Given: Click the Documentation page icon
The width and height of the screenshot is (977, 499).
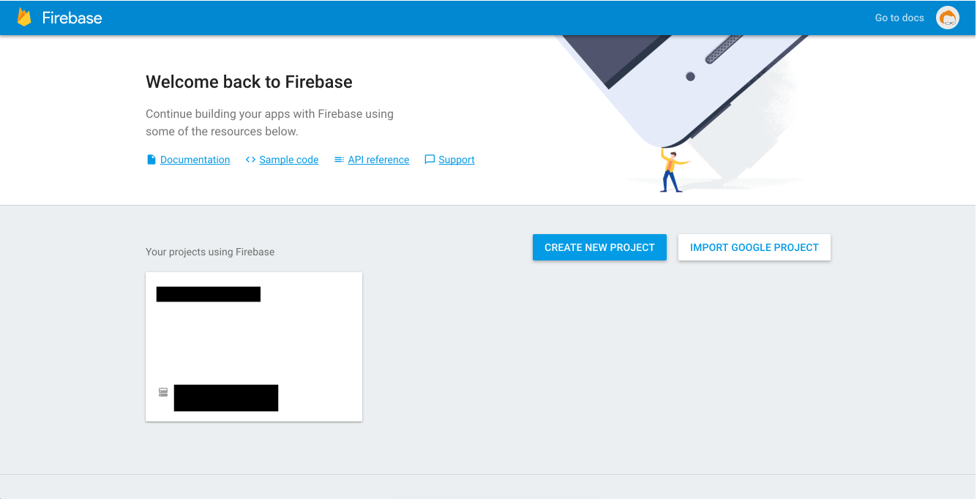Looking at the screenshot, I should point(151,160).
